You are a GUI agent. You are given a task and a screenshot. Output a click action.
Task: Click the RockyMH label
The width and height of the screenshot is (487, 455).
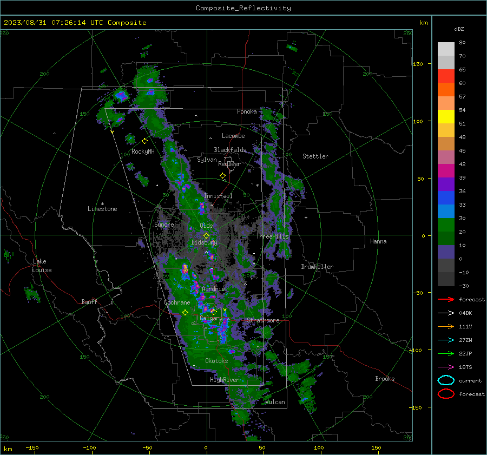pyautogui.click(x=143, y=151)
